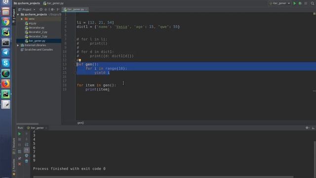Click the Stop square in Run panel
This screenshot has height=178, width=316.
(20, 139)
